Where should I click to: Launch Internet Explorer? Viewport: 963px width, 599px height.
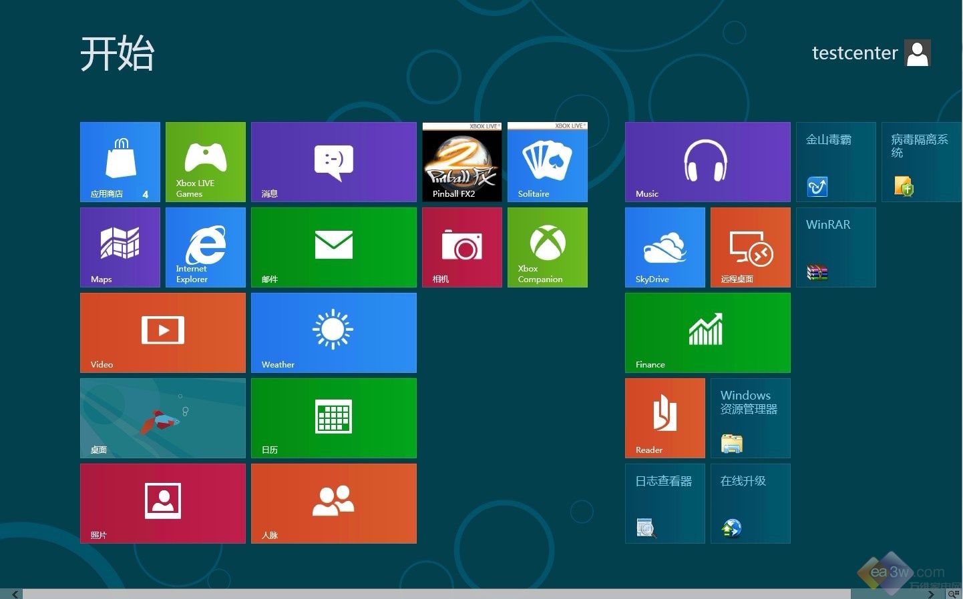coord(205,247)
